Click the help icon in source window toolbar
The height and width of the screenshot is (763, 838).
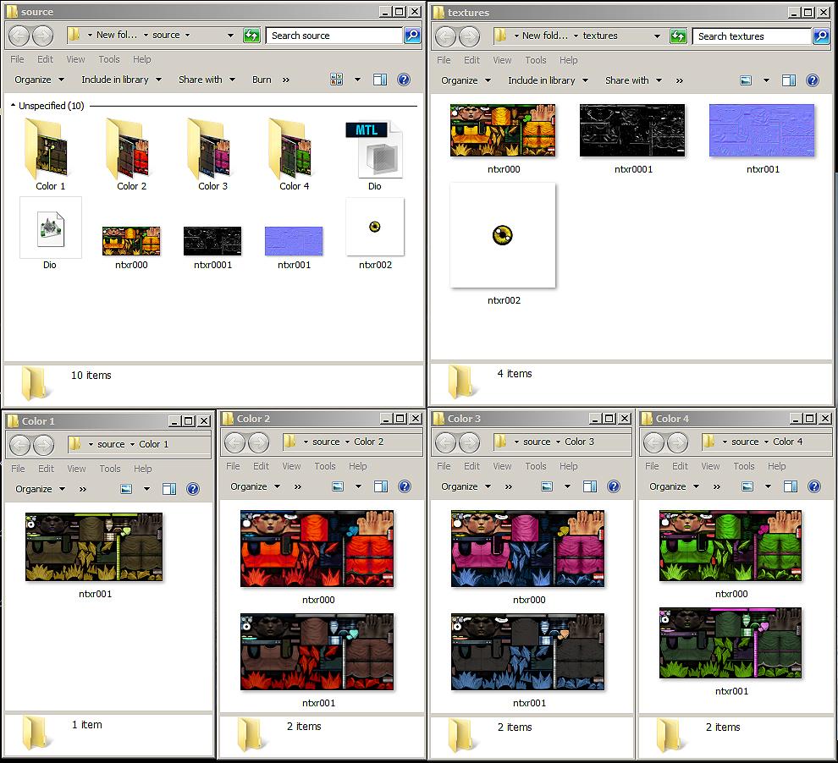pos(404,80)
